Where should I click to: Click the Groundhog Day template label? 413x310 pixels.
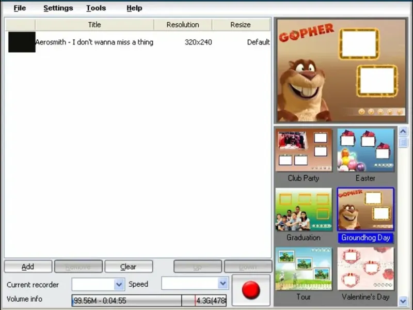click(x=366, y=238)
